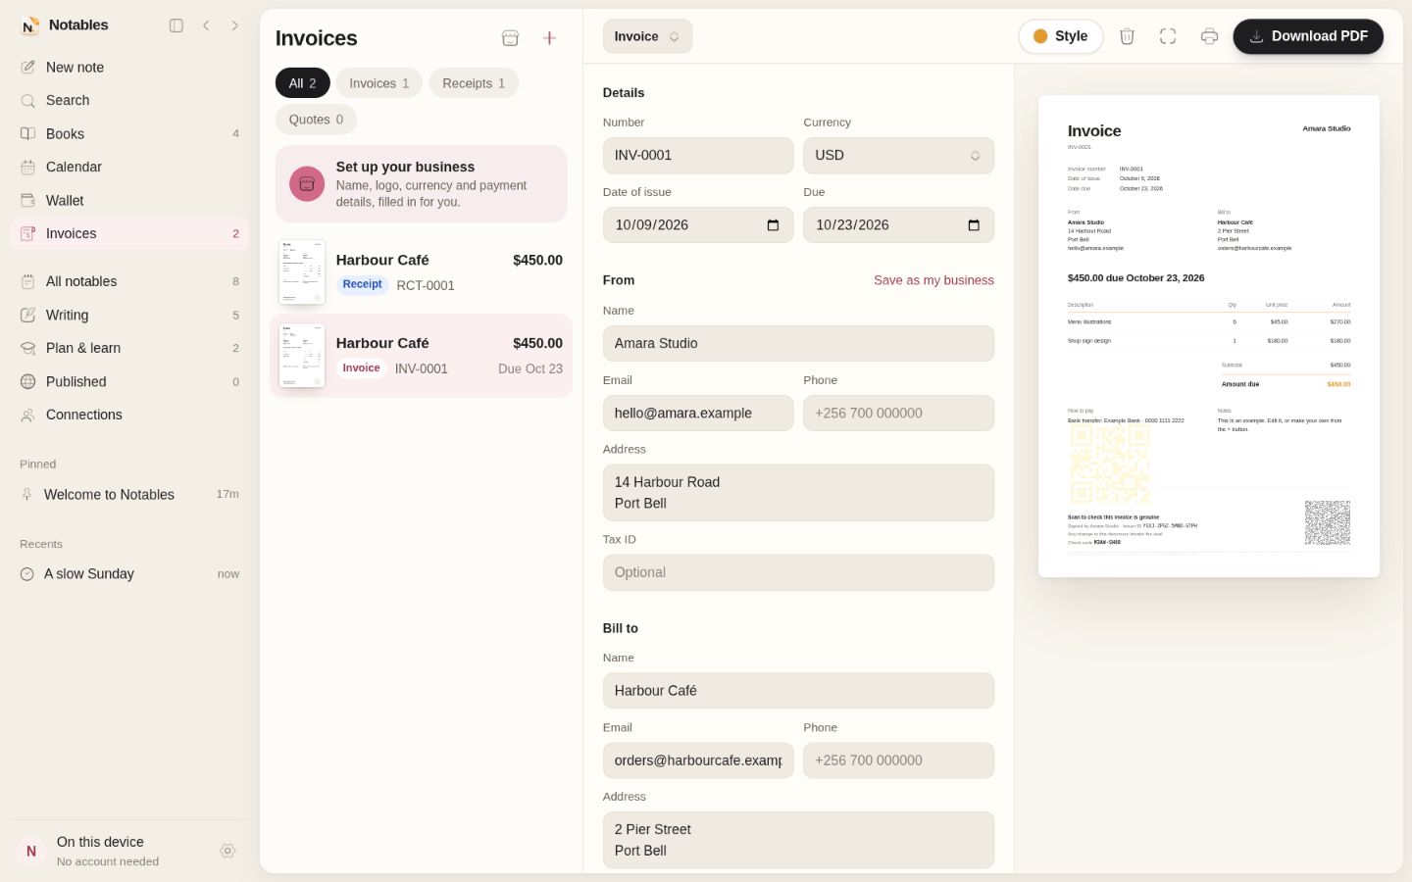Select Harbour Café invoice INV-0001 row
Image resolution: width=1412 pixels, height=882 pixels.
pos(421,356)
